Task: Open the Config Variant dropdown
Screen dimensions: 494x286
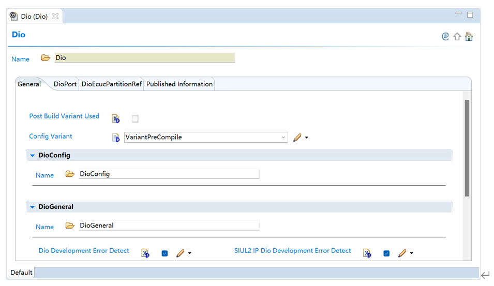Action: 283,138
